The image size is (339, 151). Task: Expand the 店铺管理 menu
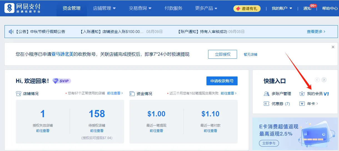pyautogui.click(x=104, y=8)
